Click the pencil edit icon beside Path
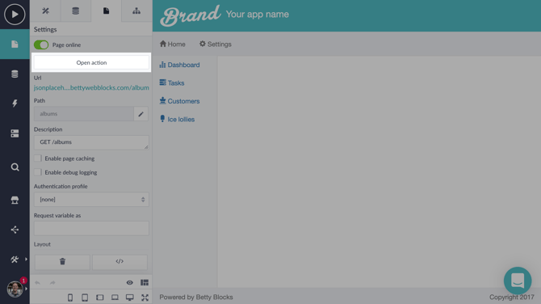541x304 pixels. point(140,114)
